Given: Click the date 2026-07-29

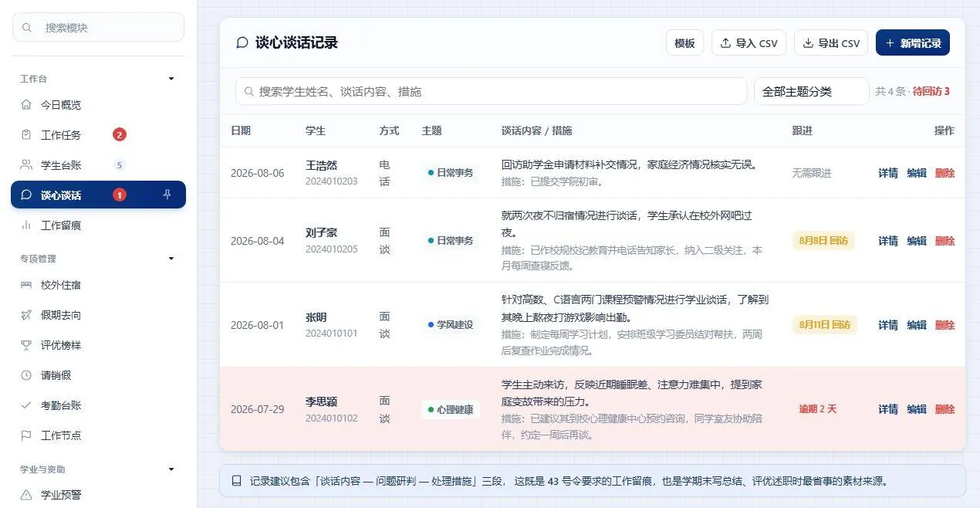Looking at the screenshot, I should tap(258, 409).
